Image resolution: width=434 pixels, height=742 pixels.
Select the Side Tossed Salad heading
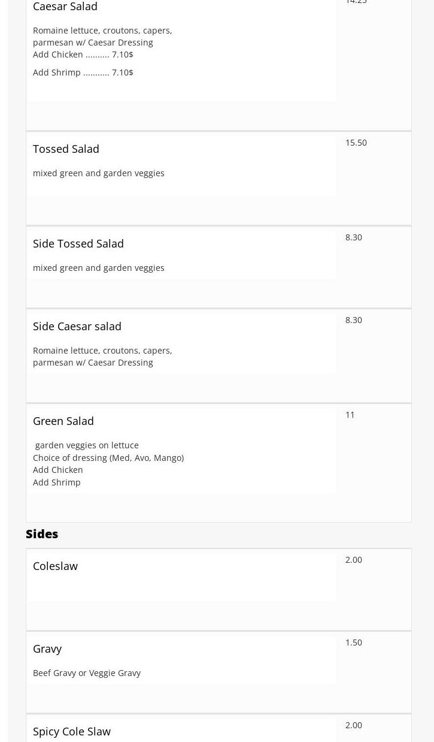tap(78, 243)
